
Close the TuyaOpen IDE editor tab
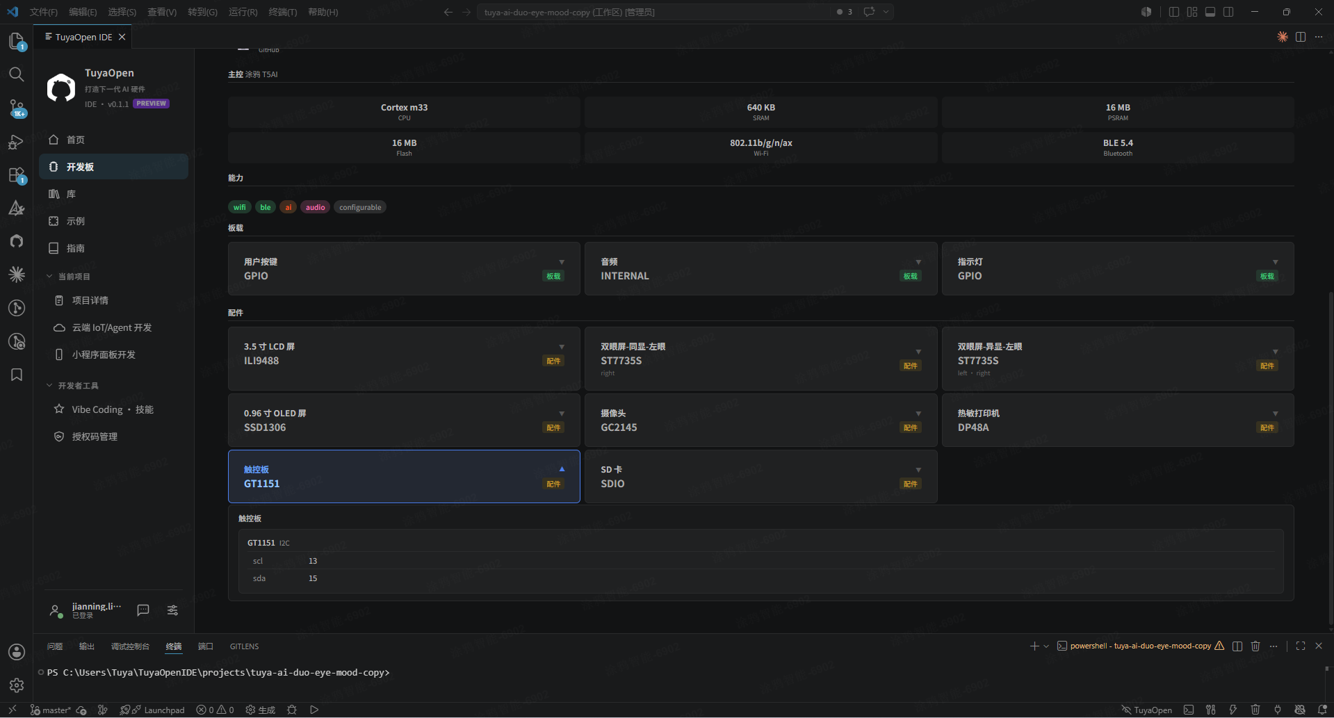(122, 37)
